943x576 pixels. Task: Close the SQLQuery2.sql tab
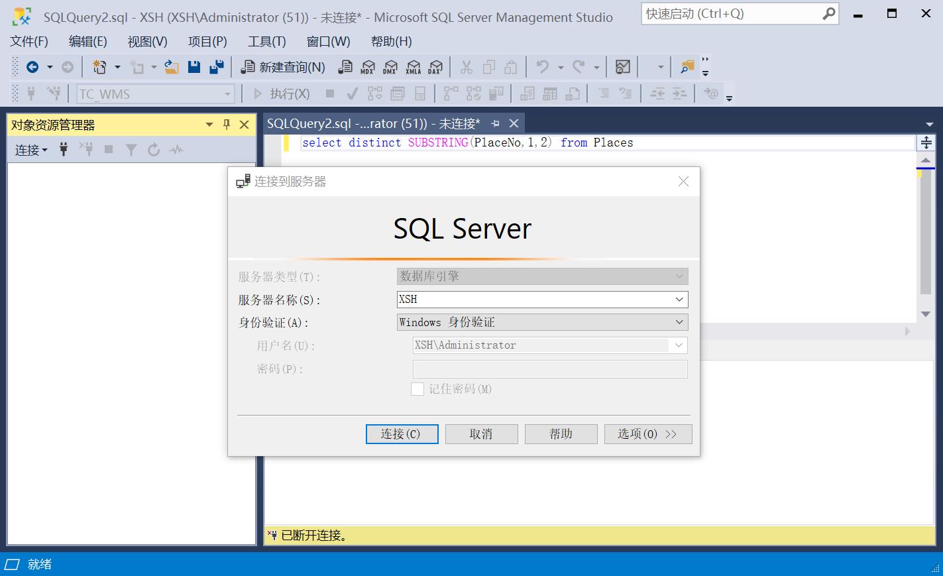tap(514, 123)
